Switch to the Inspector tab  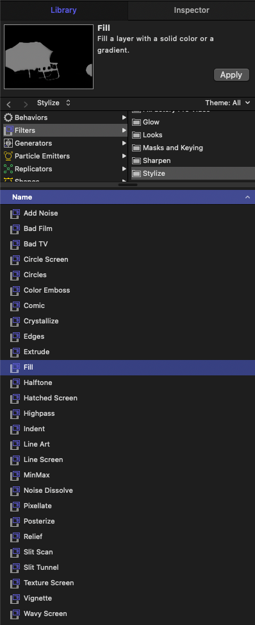[192, 10]
